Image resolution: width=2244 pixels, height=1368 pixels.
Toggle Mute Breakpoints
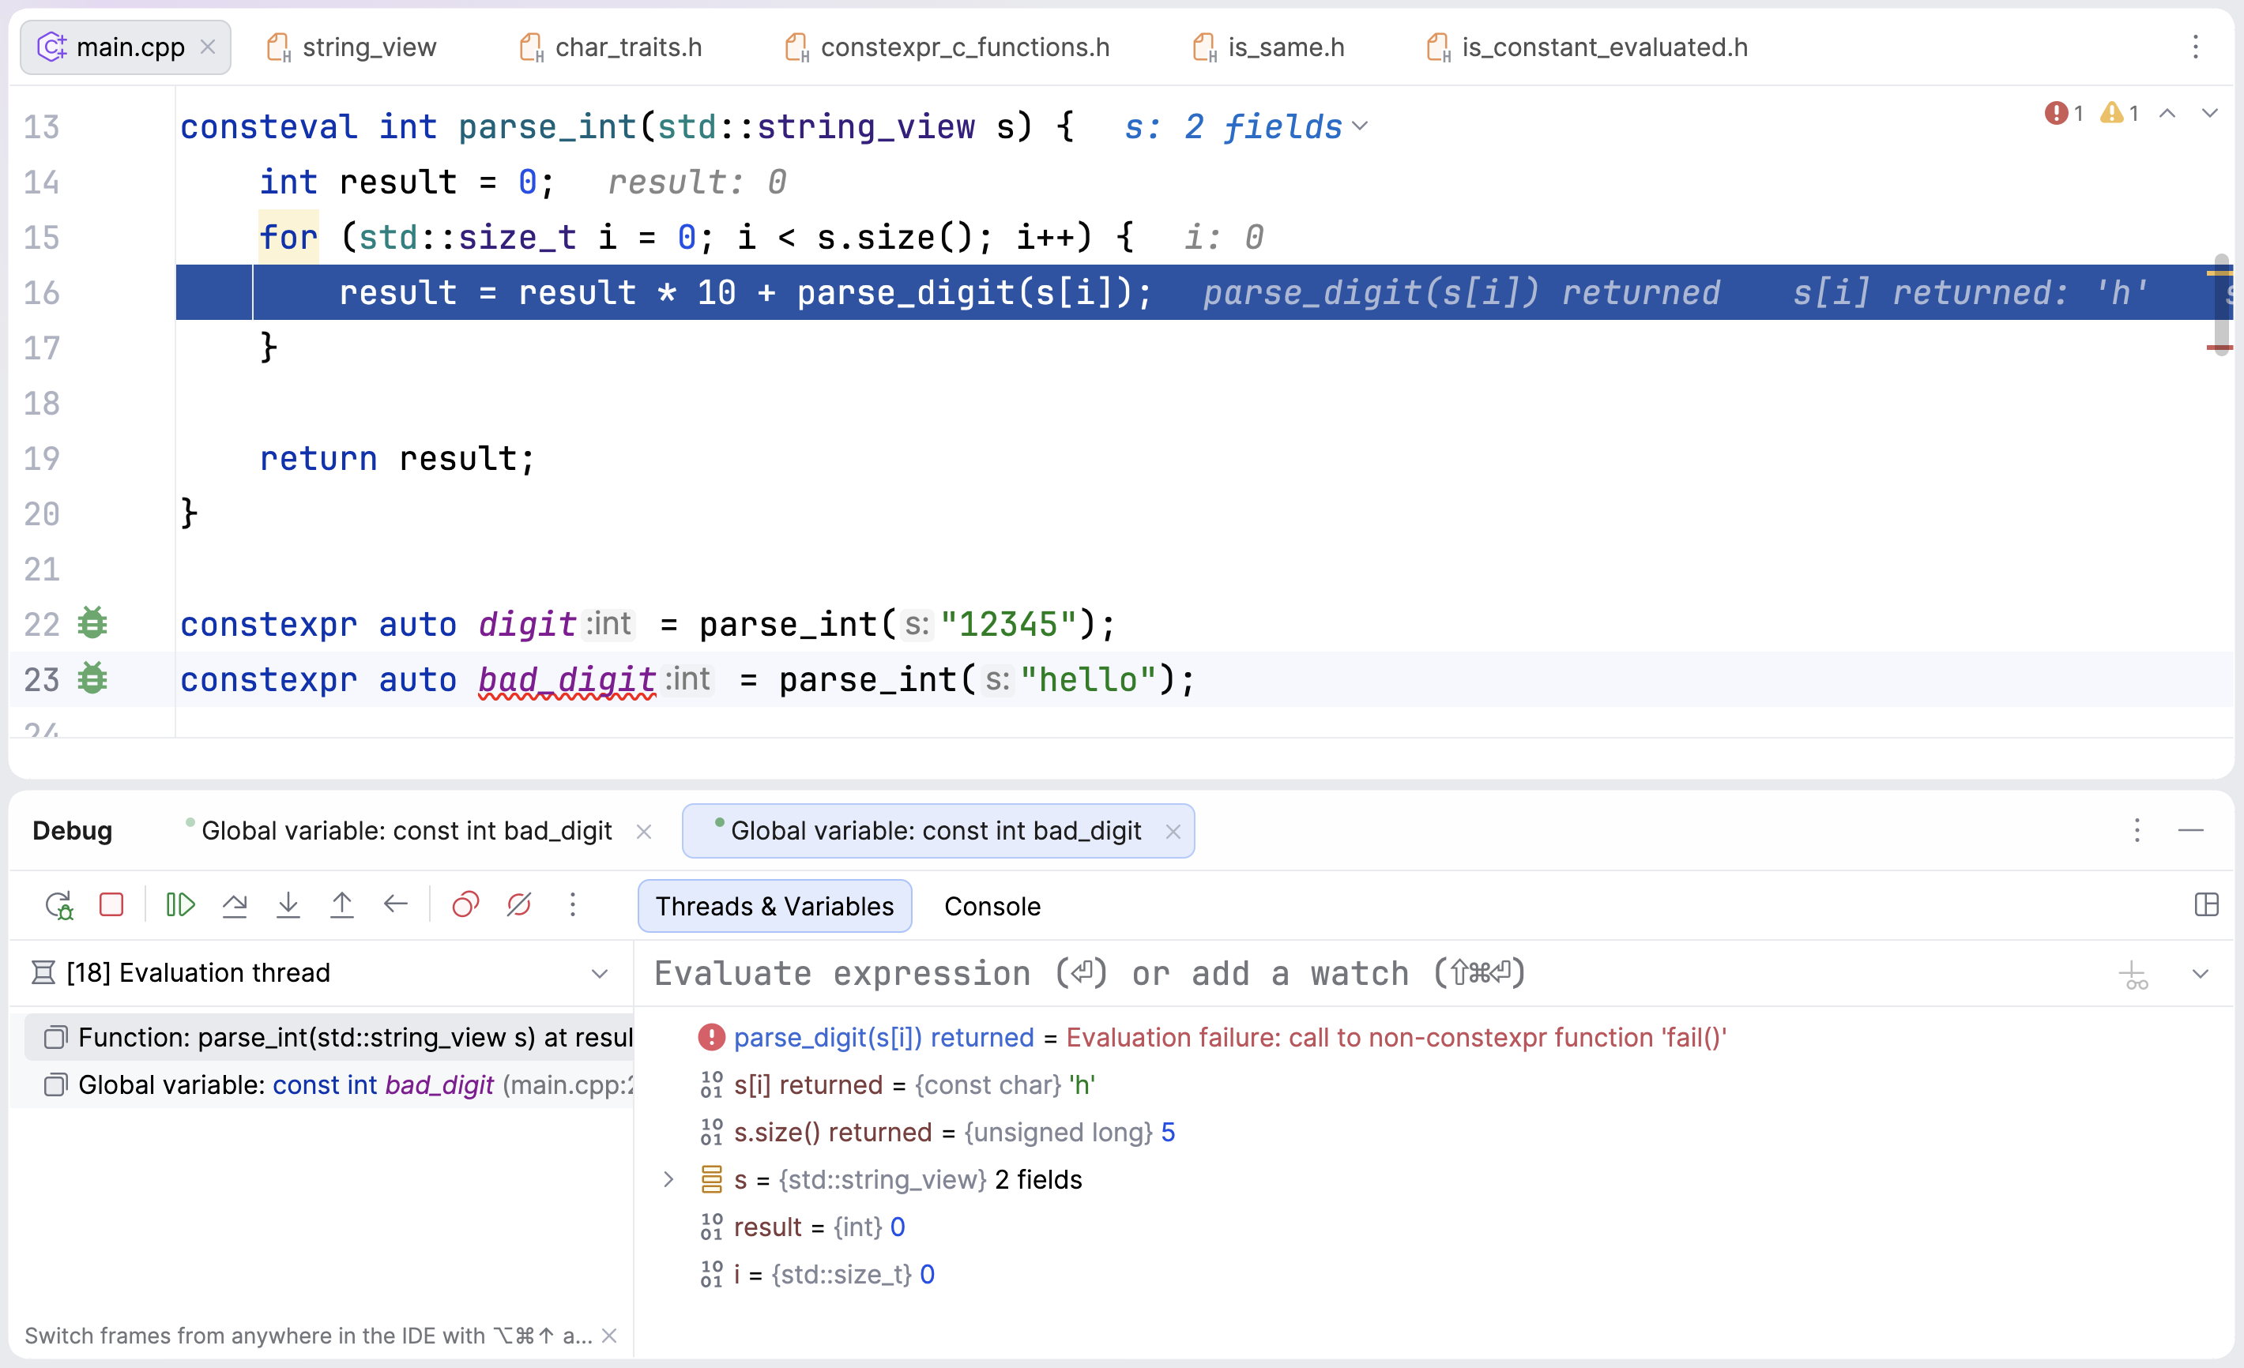[519, 906]
